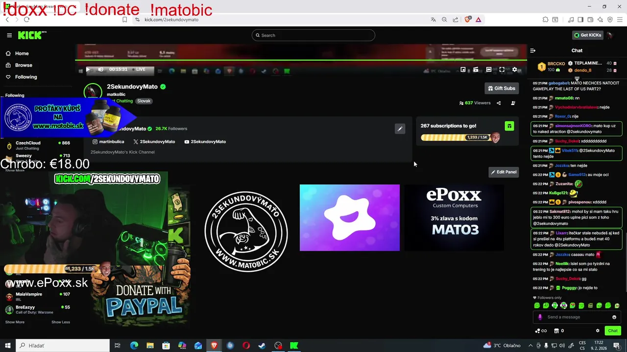The image size is (627, 352).
Task: Edit channel info pencil icon
Action: 400,129
